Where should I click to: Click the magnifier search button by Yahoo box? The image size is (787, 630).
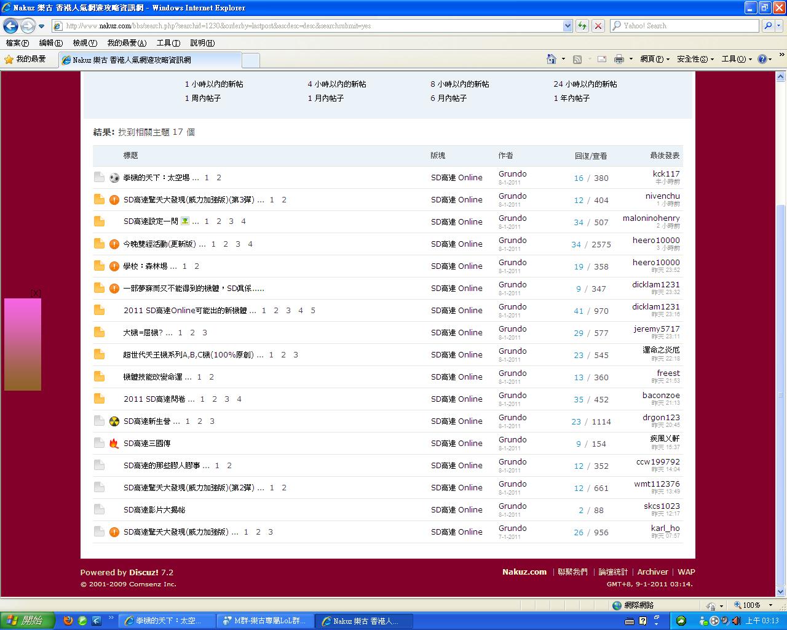click(x=767, y=26)
